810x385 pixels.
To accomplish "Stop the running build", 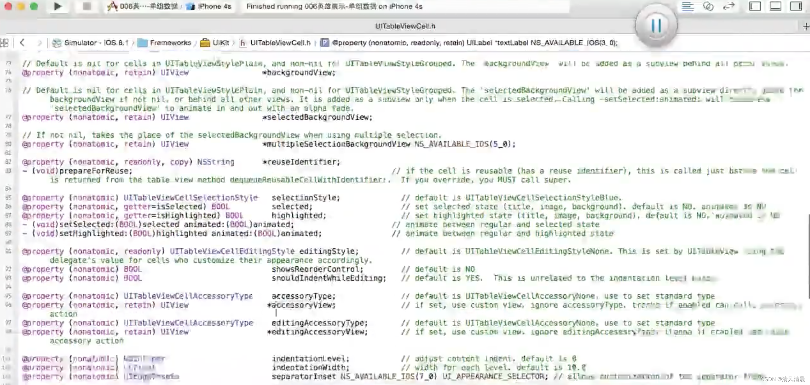I will pos(86,6).
